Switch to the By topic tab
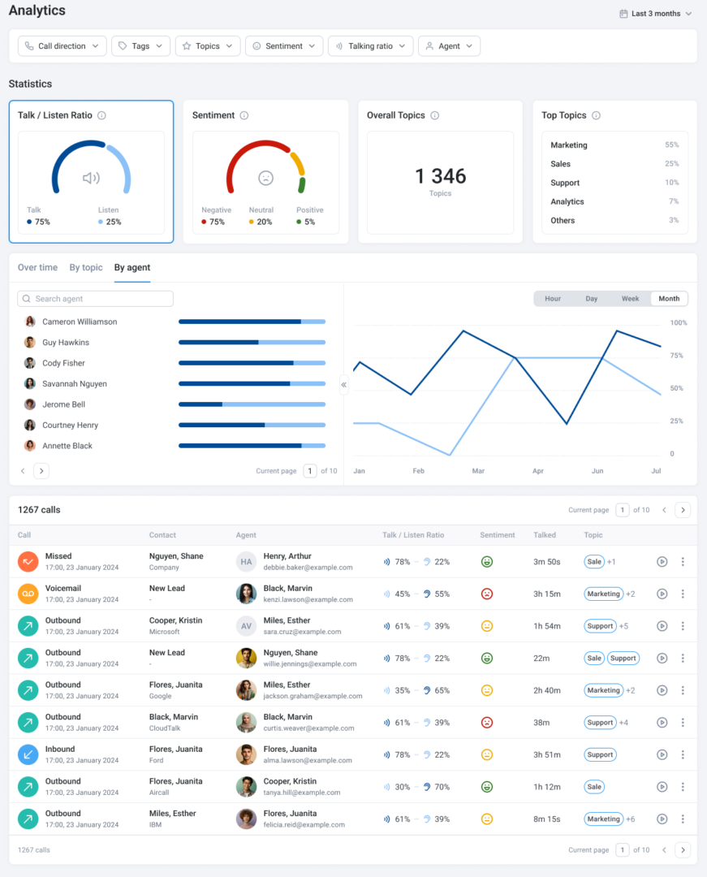 (x=86, y=267)
